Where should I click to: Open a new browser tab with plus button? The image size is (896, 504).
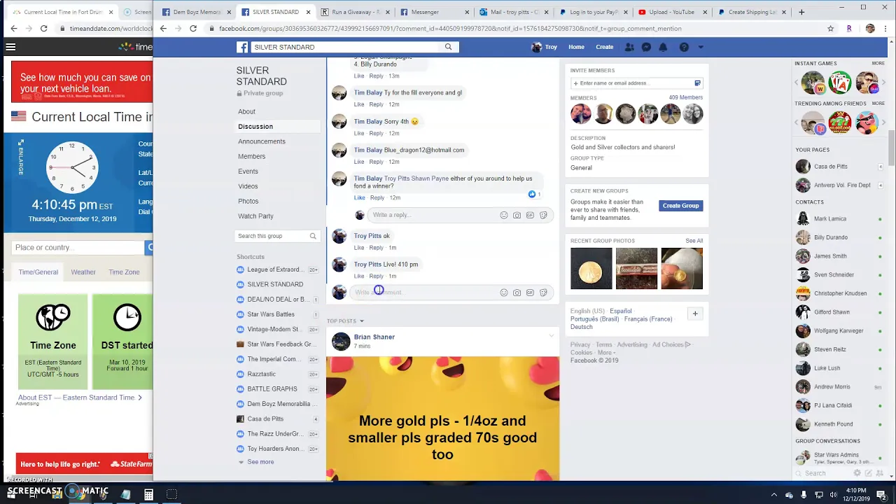(801, 12)
